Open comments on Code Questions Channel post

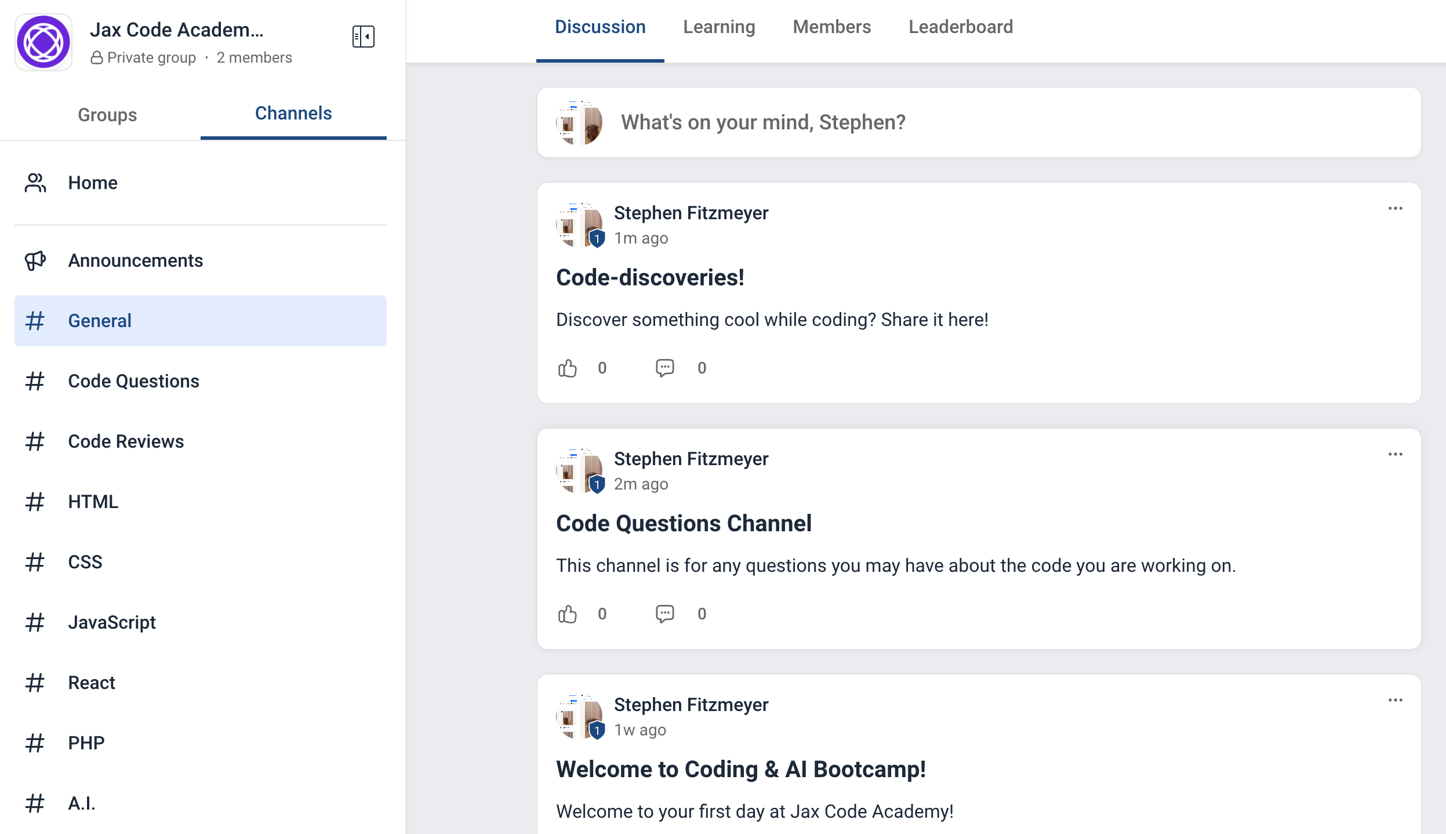pyautogui.click(x=664, y=614)
